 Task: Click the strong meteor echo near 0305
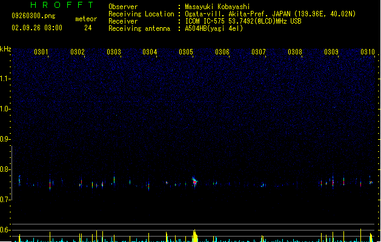coord(194,182)
